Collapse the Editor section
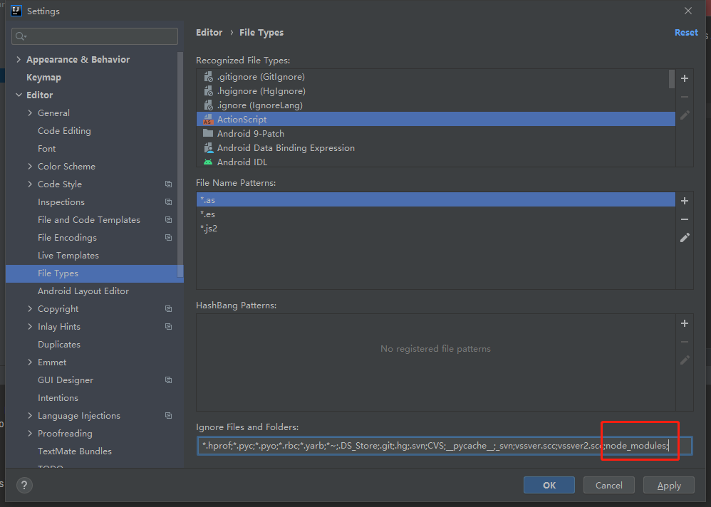 [x=19, y=95]
